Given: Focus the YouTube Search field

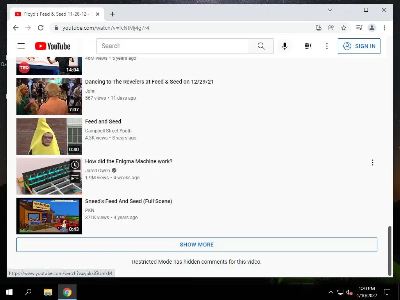Looking at the screenshot, I should tap(173, 46).
